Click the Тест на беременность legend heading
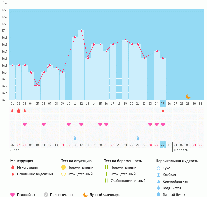 click(123, 161)
